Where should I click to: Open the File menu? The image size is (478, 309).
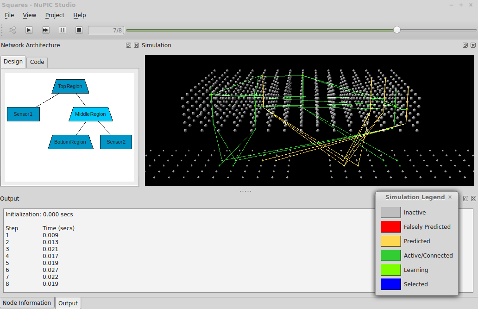click(x=9, y=15)
